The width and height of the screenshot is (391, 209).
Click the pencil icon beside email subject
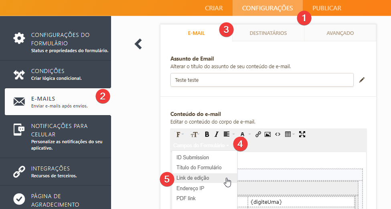pyautogui.click(x=362, y=80)
